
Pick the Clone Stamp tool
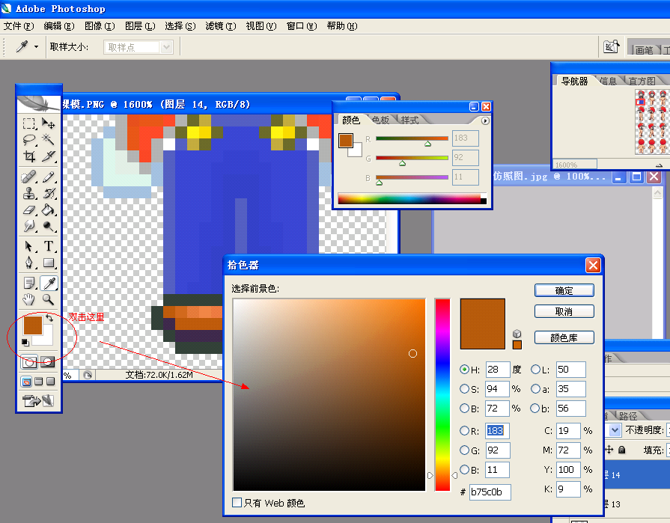[x=28, y=193]
